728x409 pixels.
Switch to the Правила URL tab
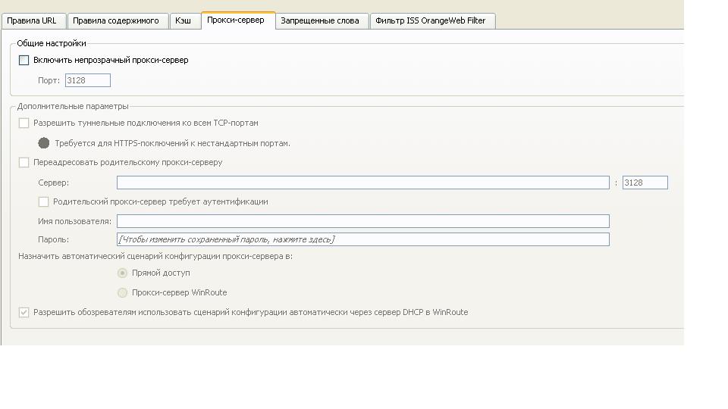pos(33,21)
